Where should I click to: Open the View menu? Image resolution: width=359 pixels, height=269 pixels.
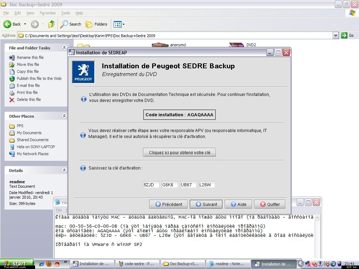pyautogui.click(x=30, y=13)
